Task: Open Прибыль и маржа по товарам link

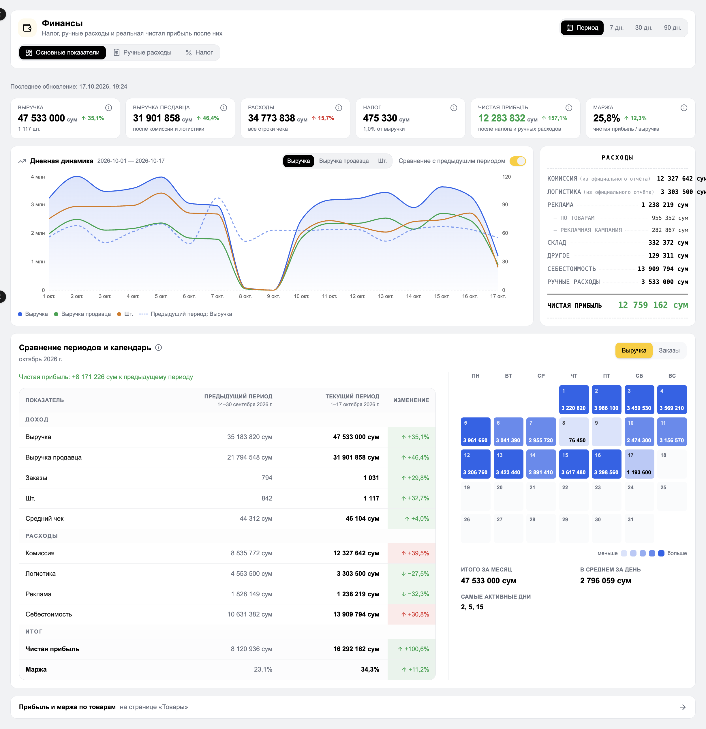Action: (353, 707)
